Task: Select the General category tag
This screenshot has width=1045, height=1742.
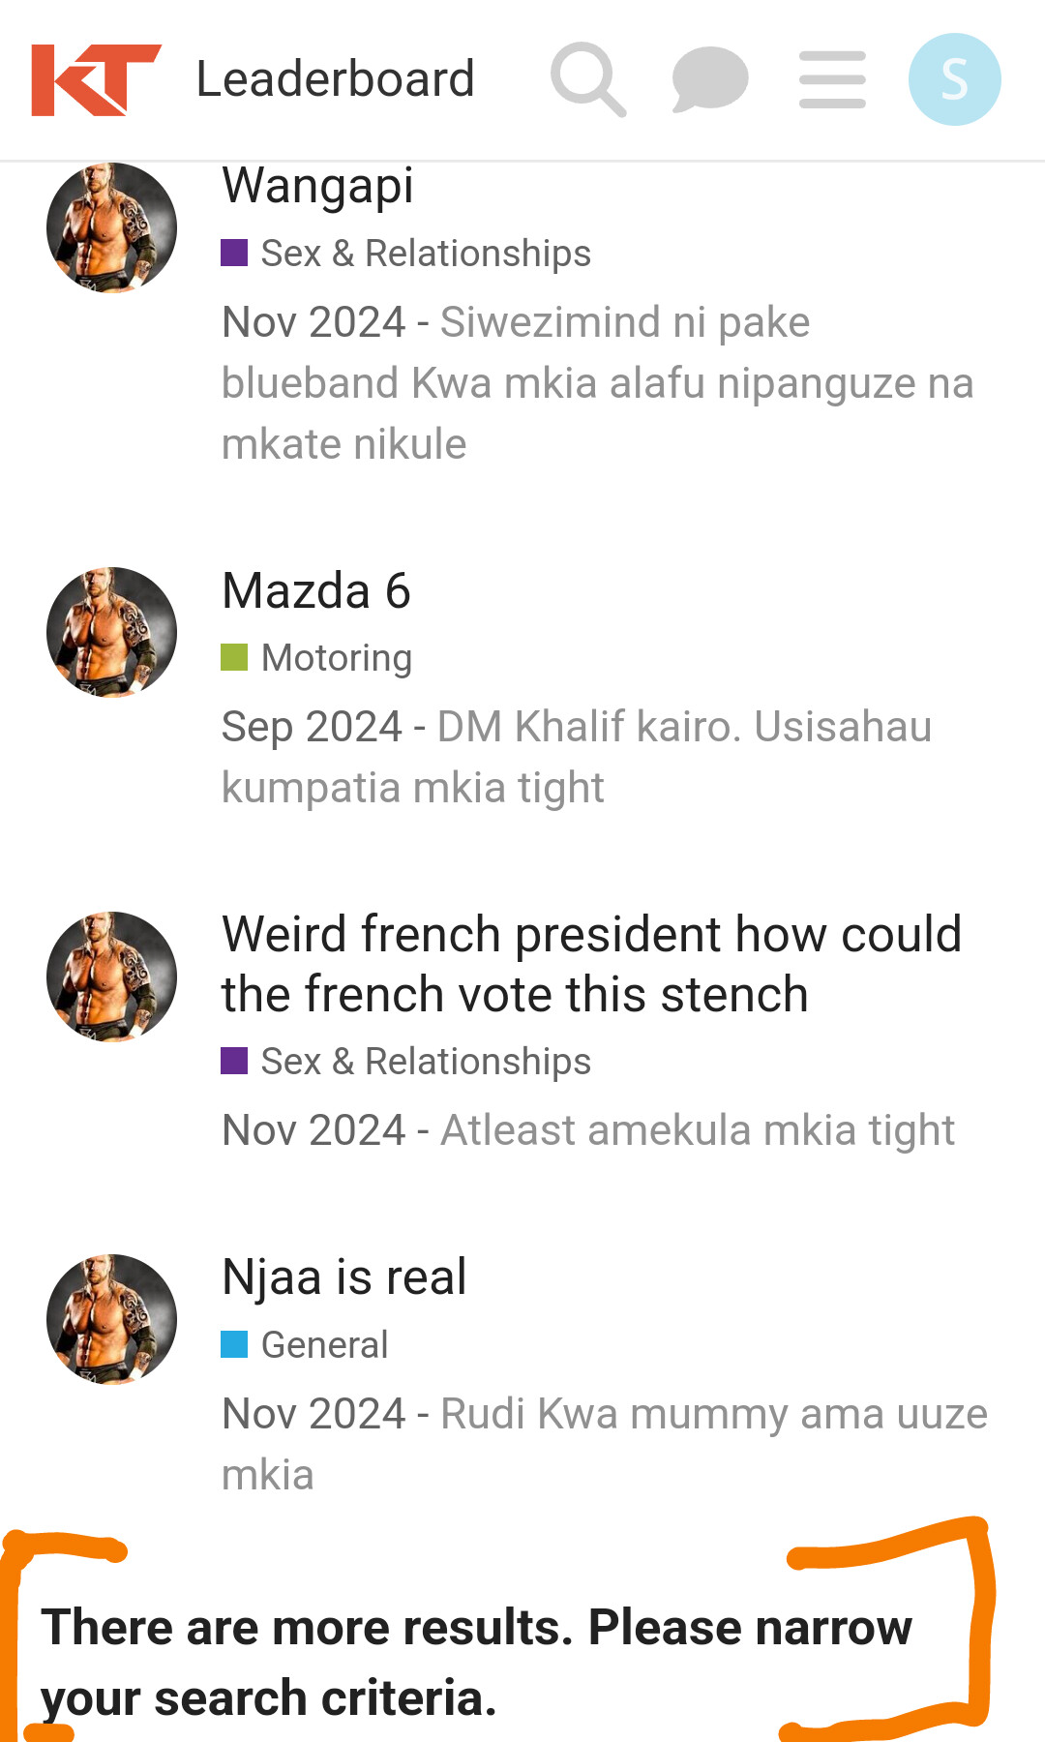Action: tap(324, 1345)
